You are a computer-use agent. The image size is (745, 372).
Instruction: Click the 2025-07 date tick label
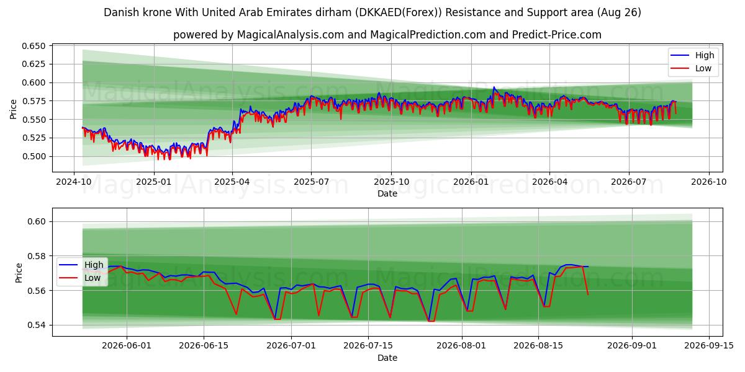tap(311, 182)
